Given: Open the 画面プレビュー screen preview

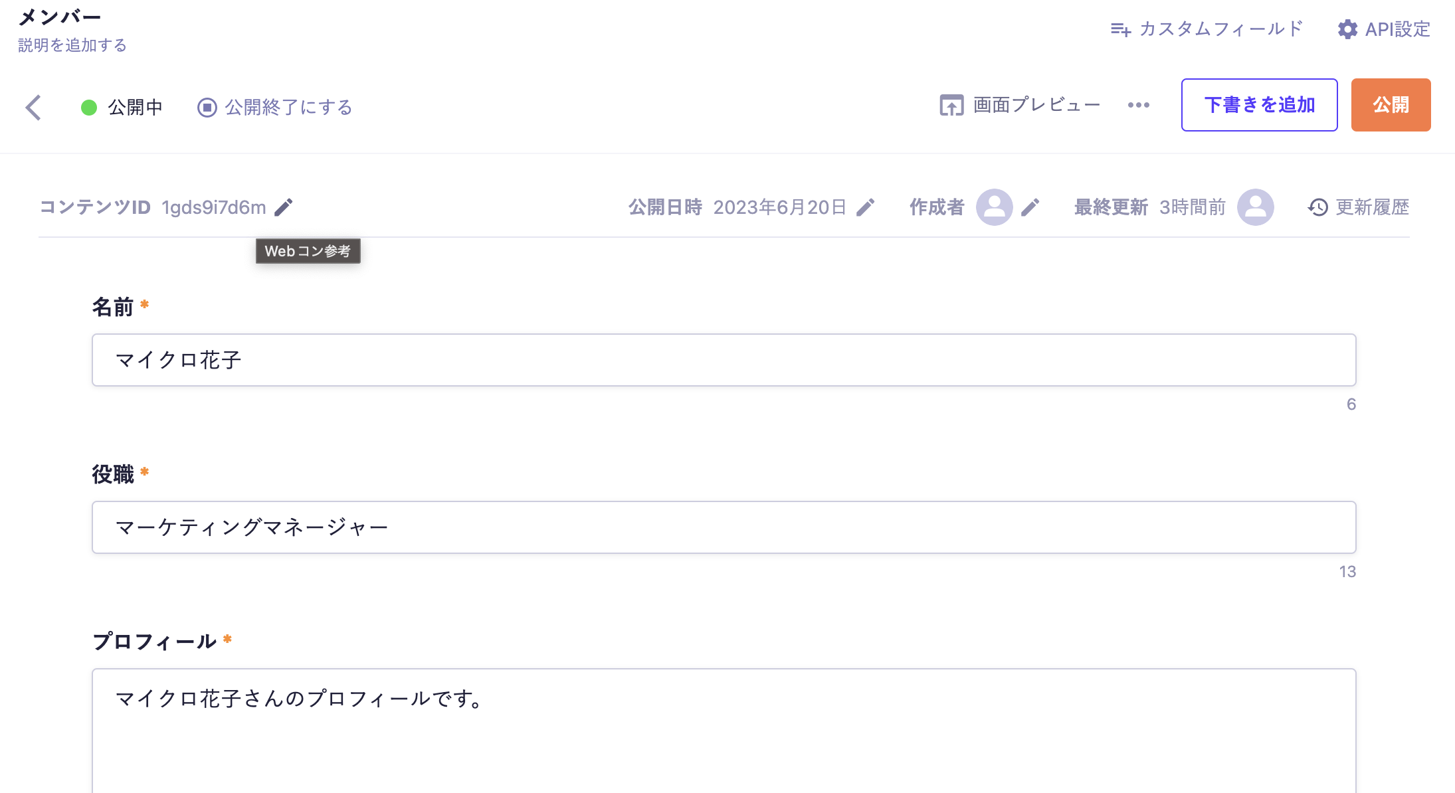Looking at the screenshot, I should 1020,105.
